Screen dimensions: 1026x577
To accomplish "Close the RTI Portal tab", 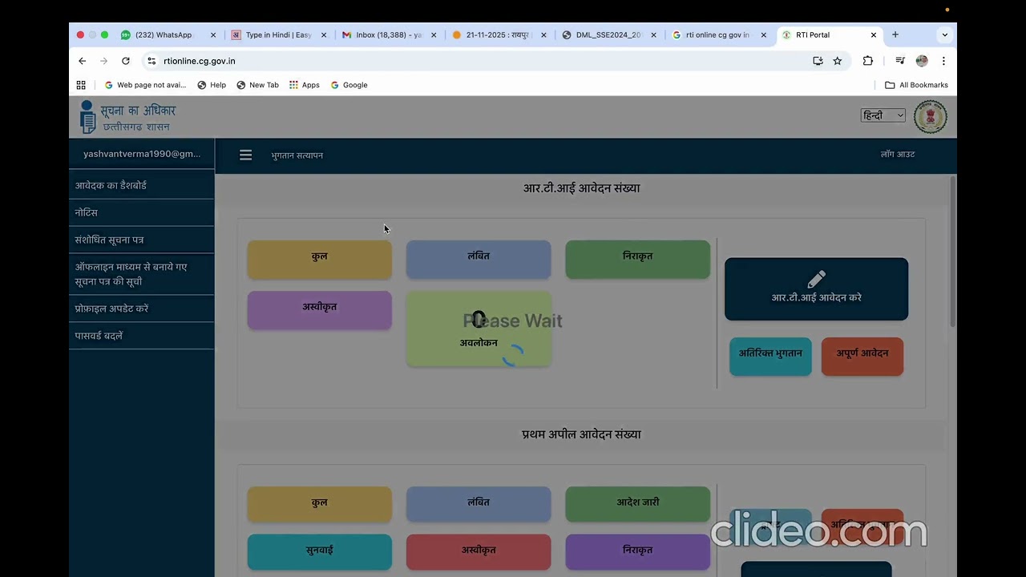I will (874, 35).
